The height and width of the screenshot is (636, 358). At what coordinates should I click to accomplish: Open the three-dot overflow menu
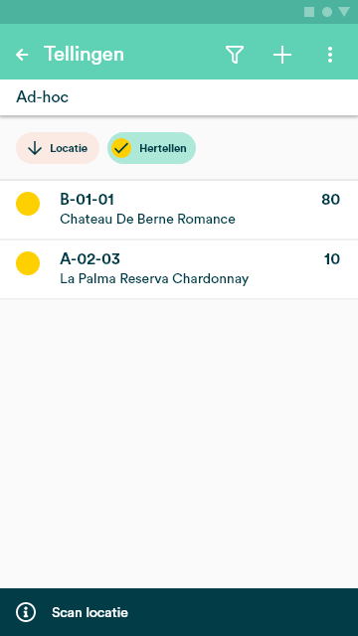(330, 55)
